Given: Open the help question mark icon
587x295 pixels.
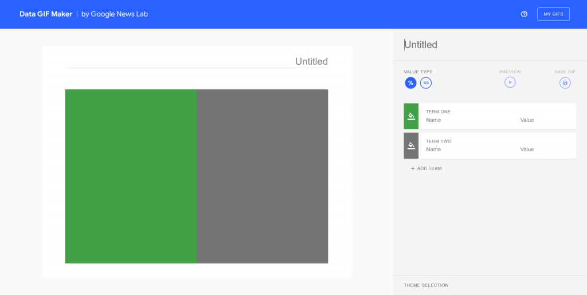Looking at the screenshot, I should (x=524, y=14).
